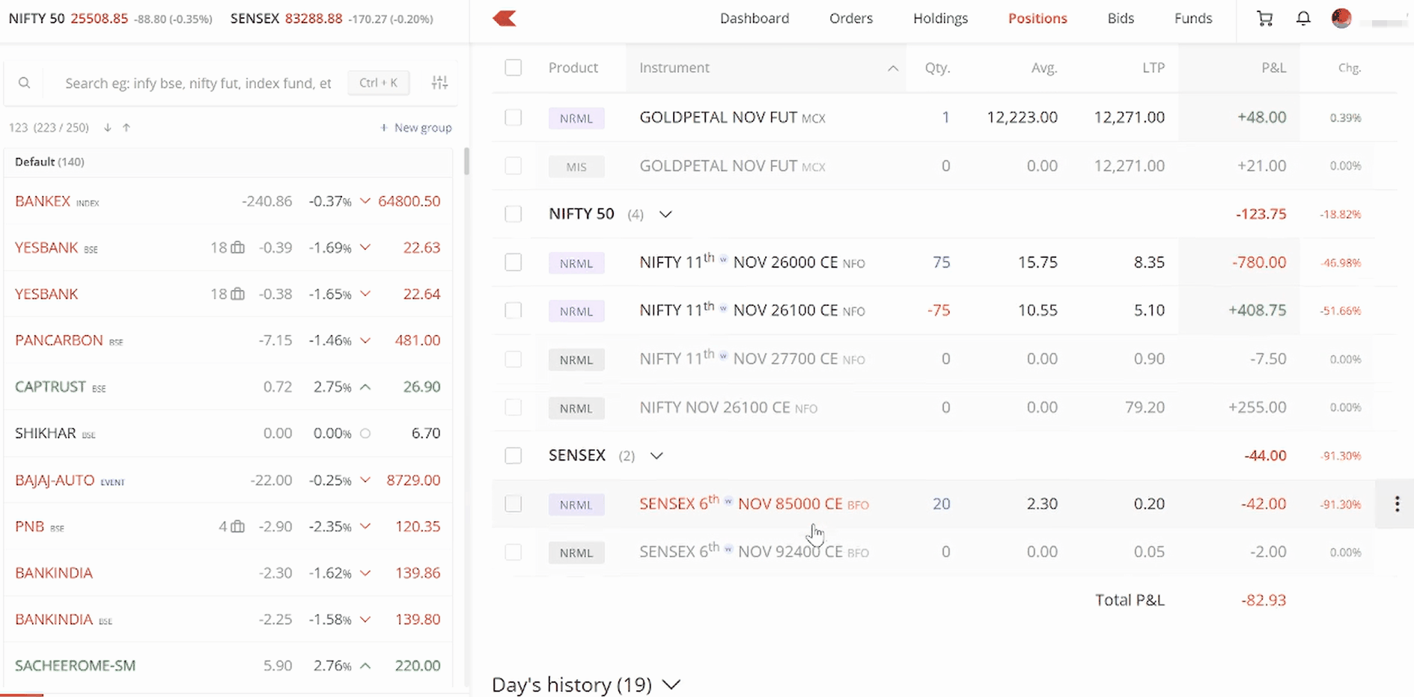Collapse the NIFTY 50 positions group
Image resolution: width=1414 pixels, height=697 pixels.
pos(665,215)
